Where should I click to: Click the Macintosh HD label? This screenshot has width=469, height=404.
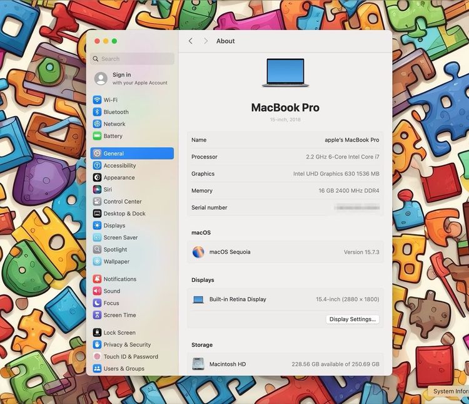click(228, 364)
